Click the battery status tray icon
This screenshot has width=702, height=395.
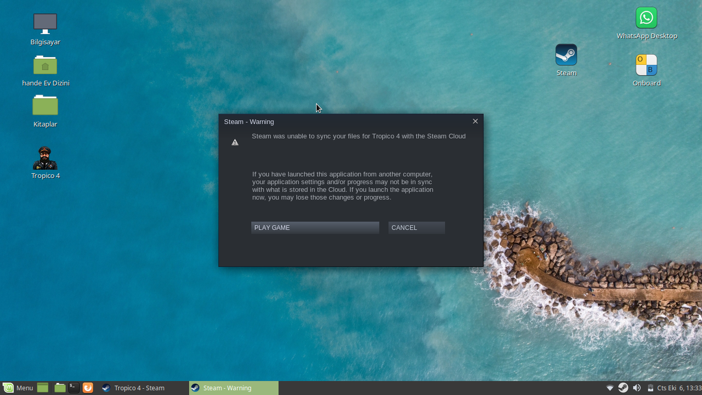(650, 388)
